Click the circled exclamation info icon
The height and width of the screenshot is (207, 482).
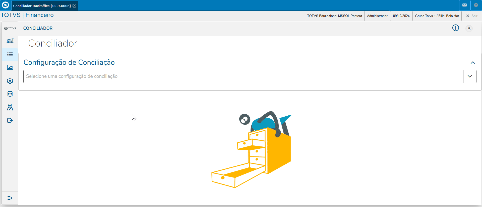456,28
